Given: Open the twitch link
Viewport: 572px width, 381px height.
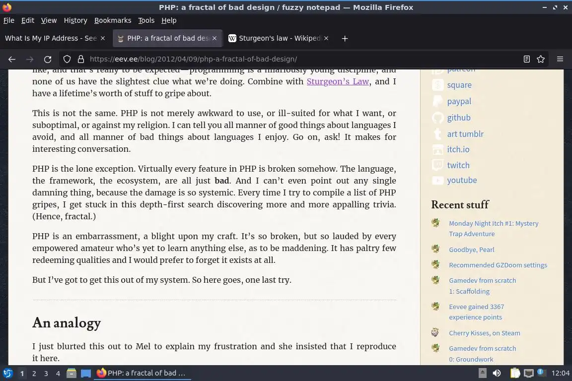Looking at the screenshot, I should (x=458, y=165).
